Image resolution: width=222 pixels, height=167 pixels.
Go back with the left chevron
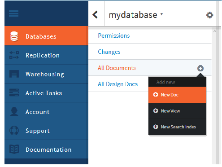pos(95,15)
